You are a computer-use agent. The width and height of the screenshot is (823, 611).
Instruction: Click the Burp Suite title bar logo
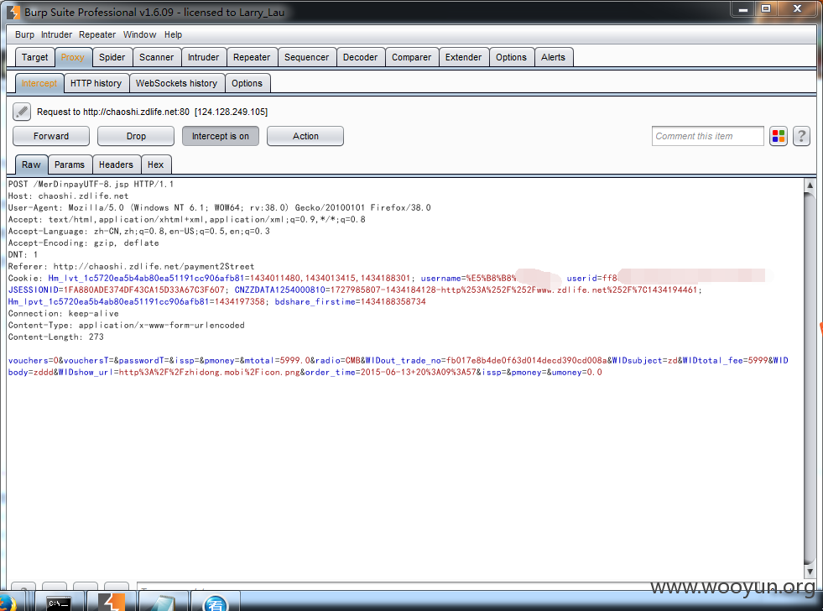(x=13, y=12)
